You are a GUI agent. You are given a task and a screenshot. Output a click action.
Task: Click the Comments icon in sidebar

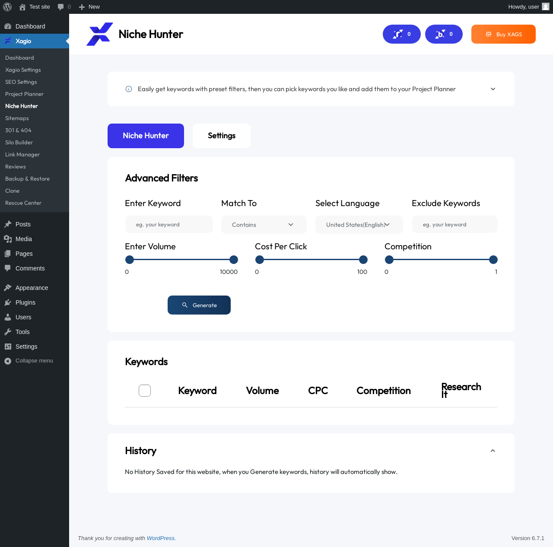tap(8, 268)
